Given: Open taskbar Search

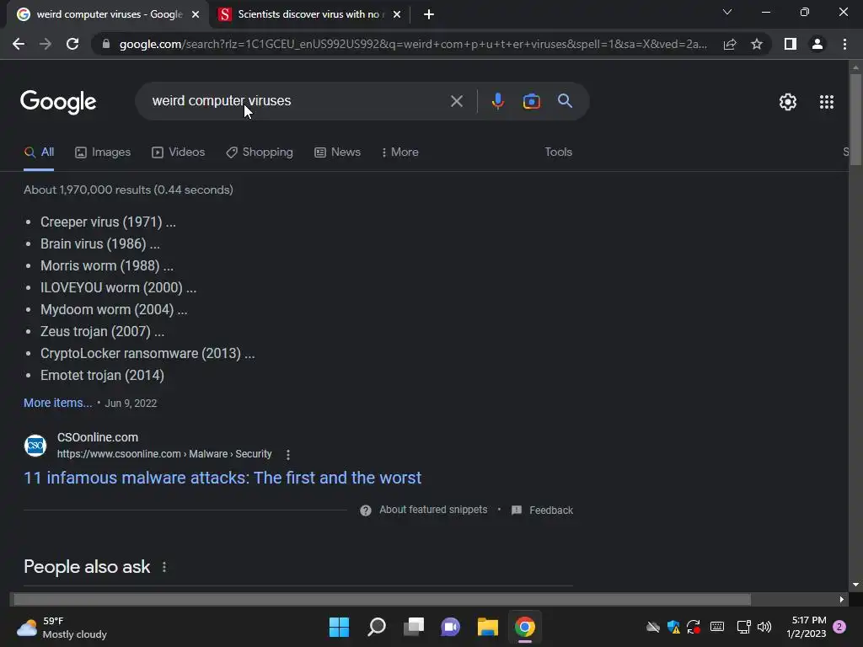Looking at the screenshot, I should 377,627.
